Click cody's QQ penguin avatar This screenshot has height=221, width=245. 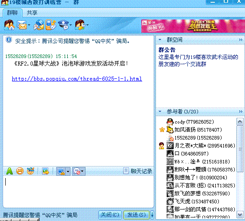170,122
